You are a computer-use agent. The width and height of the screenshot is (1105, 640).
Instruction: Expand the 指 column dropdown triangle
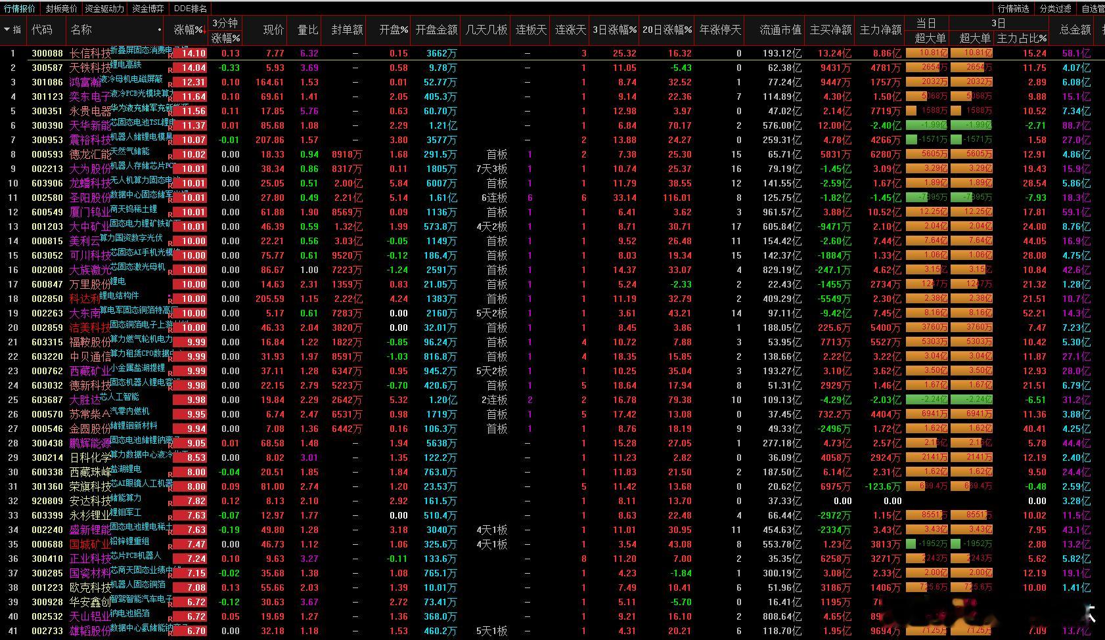pos(7,30)
